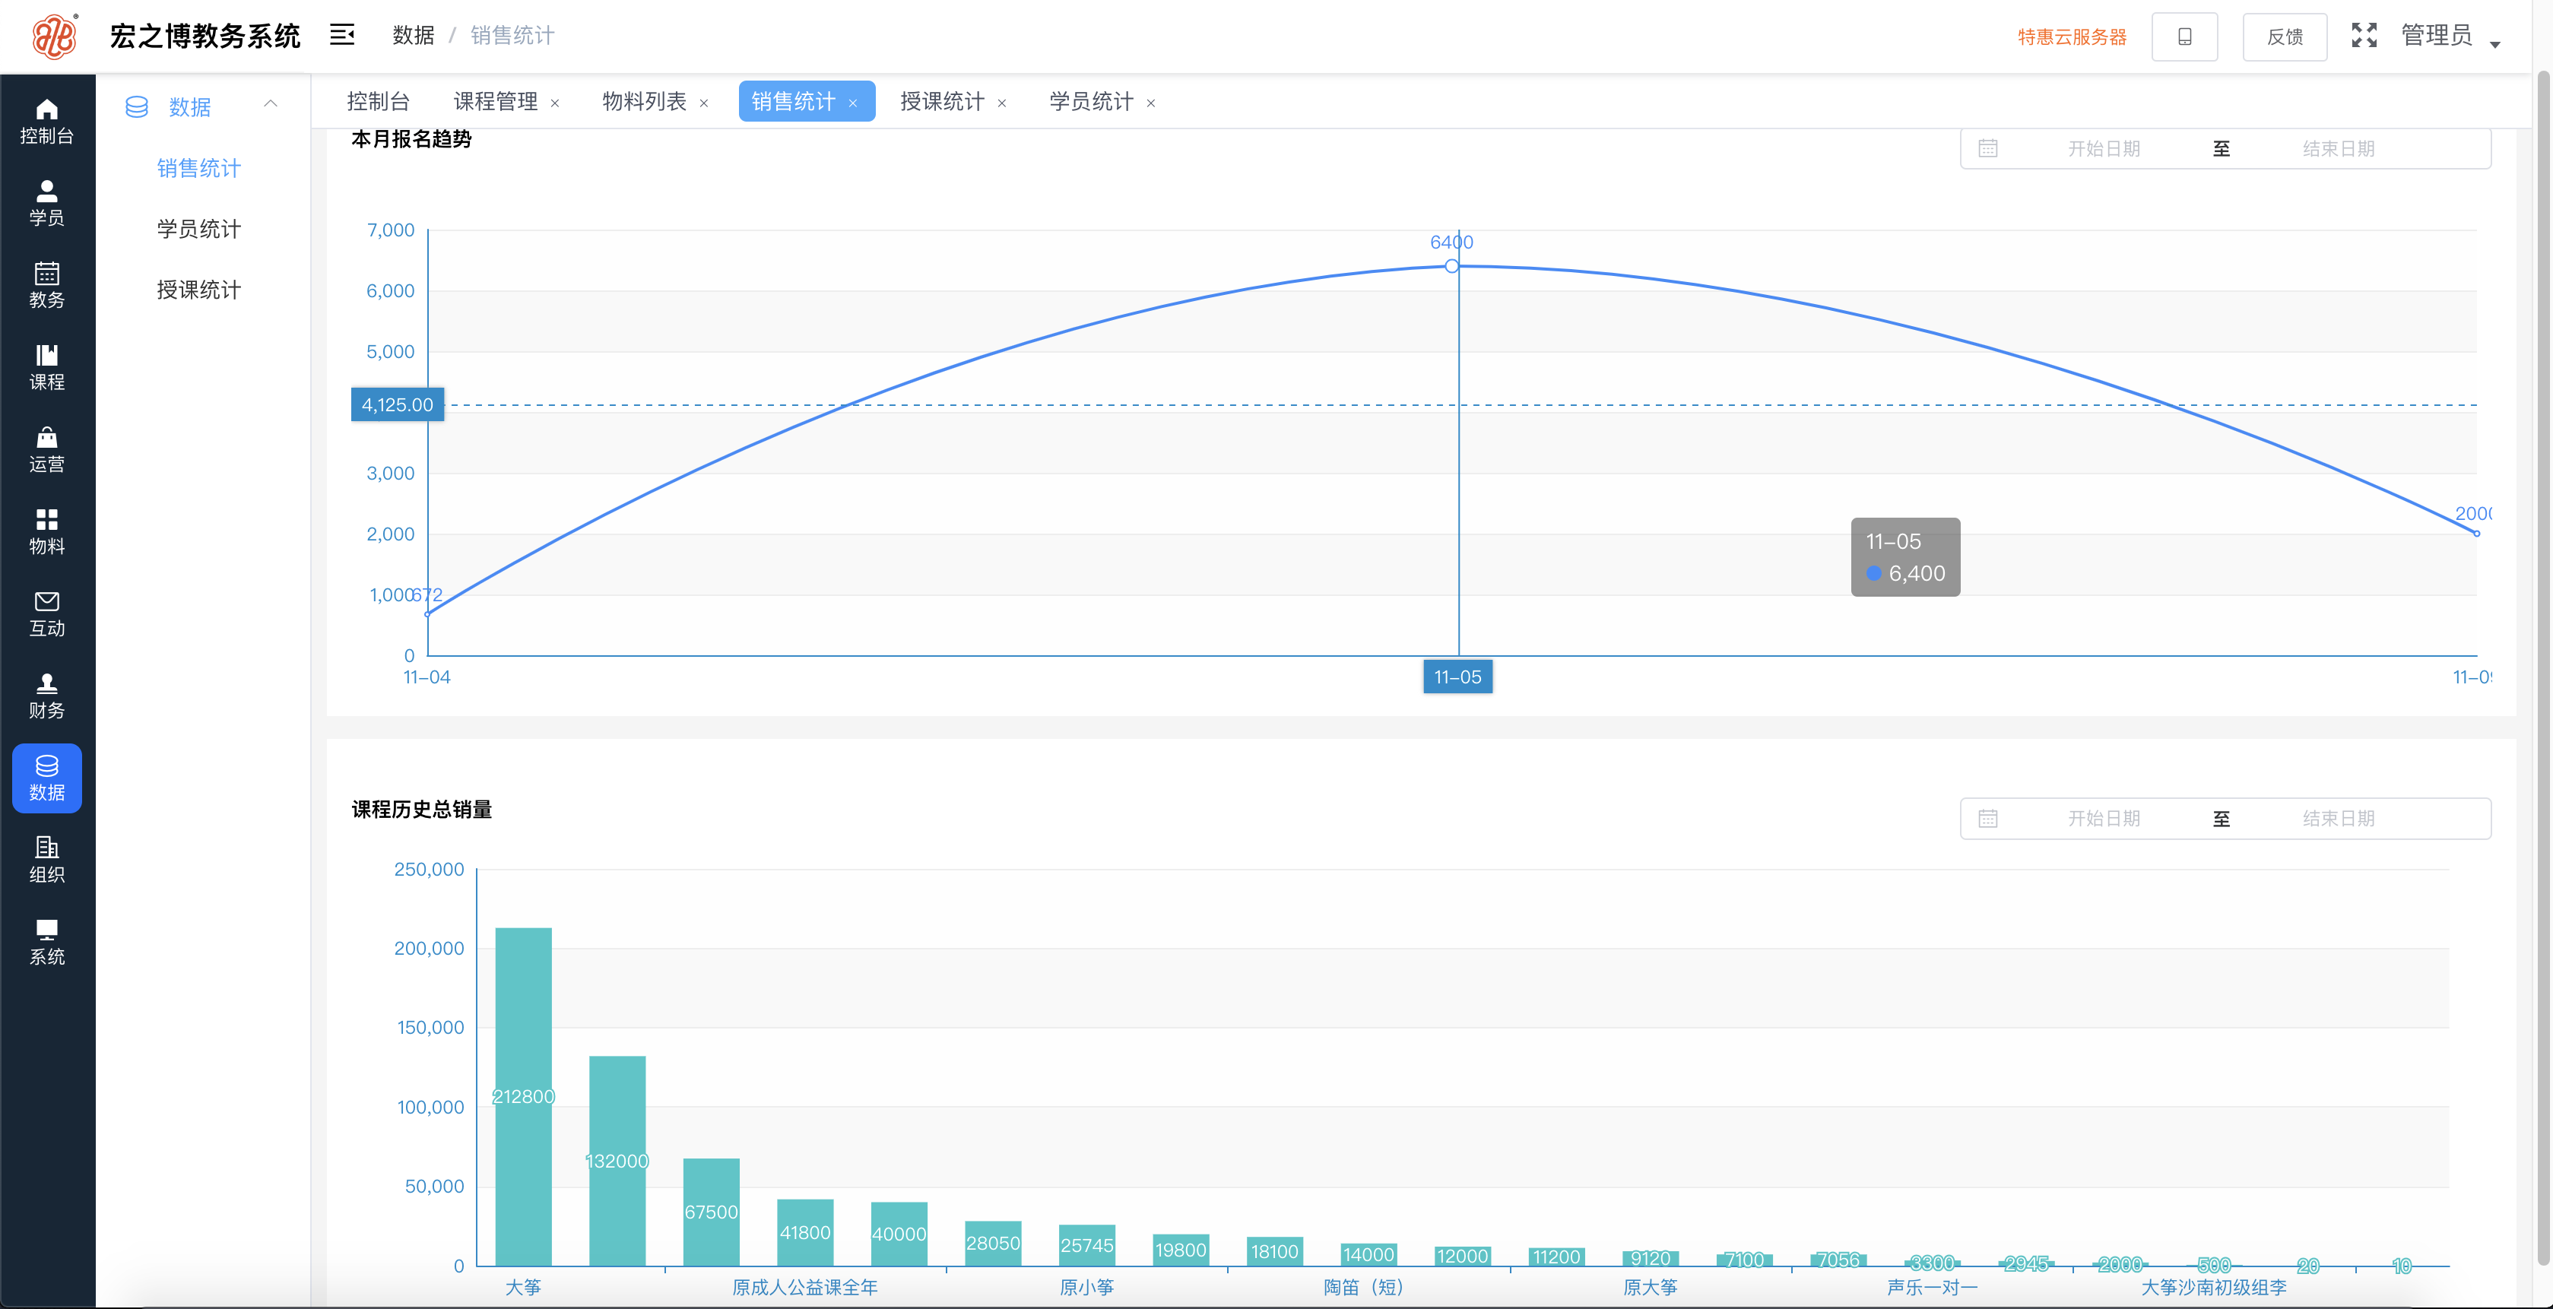
Task: Click calendar icon of 本月报名趋势 date picker
Action: 1988,149
